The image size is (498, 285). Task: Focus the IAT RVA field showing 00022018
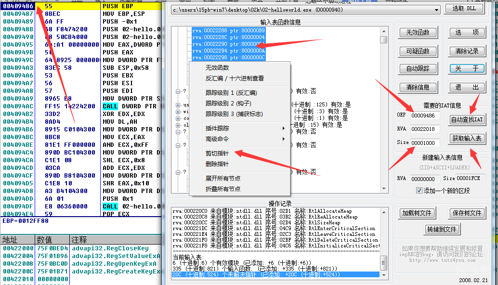[x=425, y=129]
